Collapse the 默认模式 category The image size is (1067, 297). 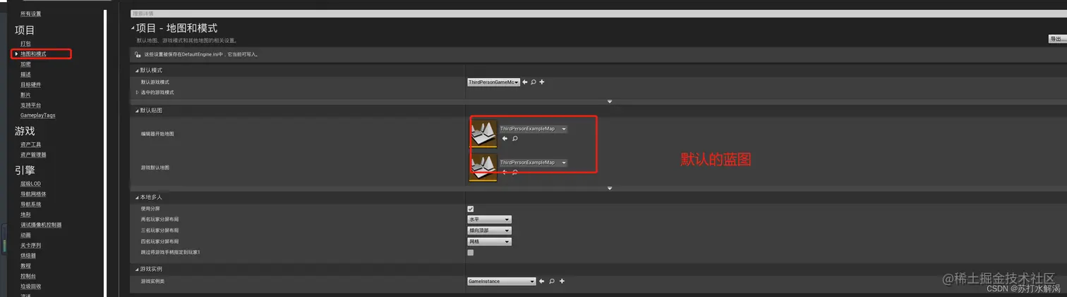pos(137,70)
